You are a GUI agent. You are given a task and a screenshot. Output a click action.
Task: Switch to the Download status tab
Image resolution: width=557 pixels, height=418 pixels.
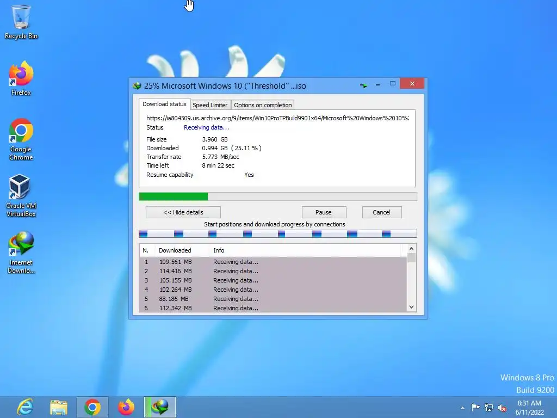164,104
